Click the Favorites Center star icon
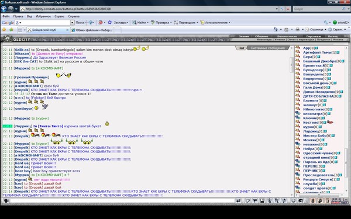 click(x=4, y=30)
